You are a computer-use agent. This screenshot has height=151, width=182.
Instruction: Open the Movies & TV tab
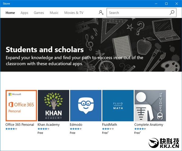[x=73, y=13]
